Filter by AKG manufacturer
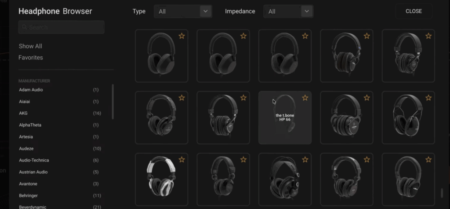 coord(23,114)
